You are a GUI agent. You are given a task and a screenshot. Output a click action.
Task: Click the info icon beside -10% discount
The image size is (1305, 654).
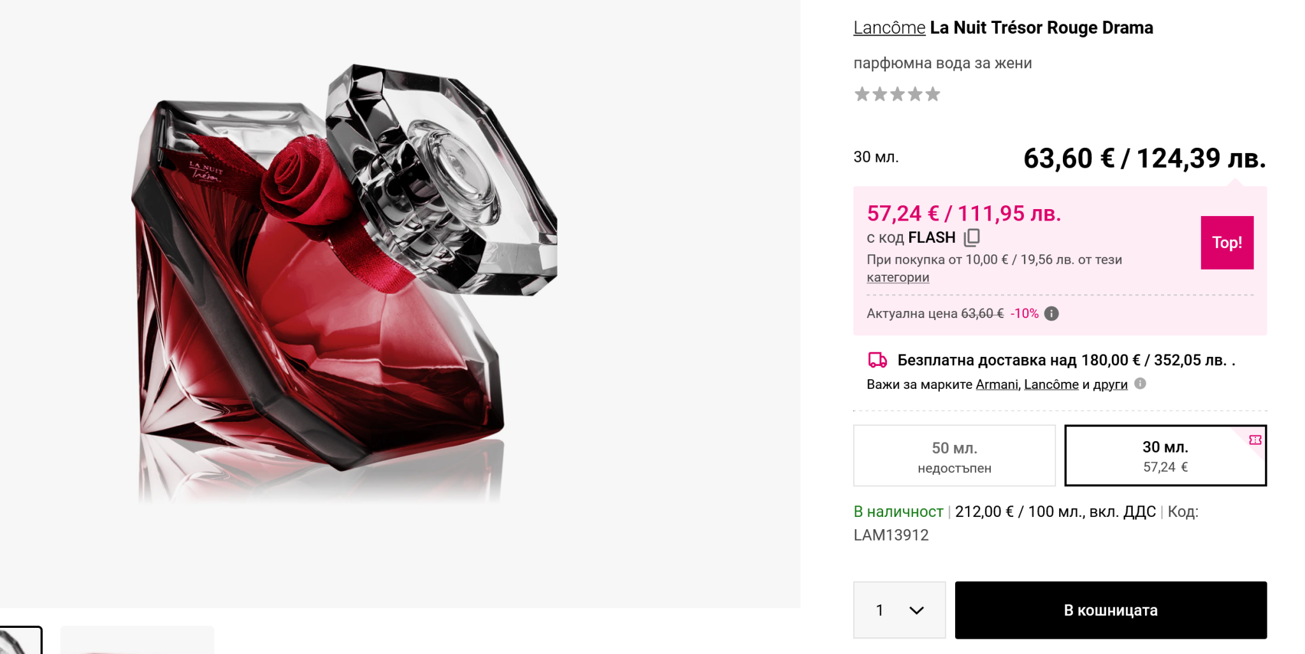click(x=1051, y=314)
